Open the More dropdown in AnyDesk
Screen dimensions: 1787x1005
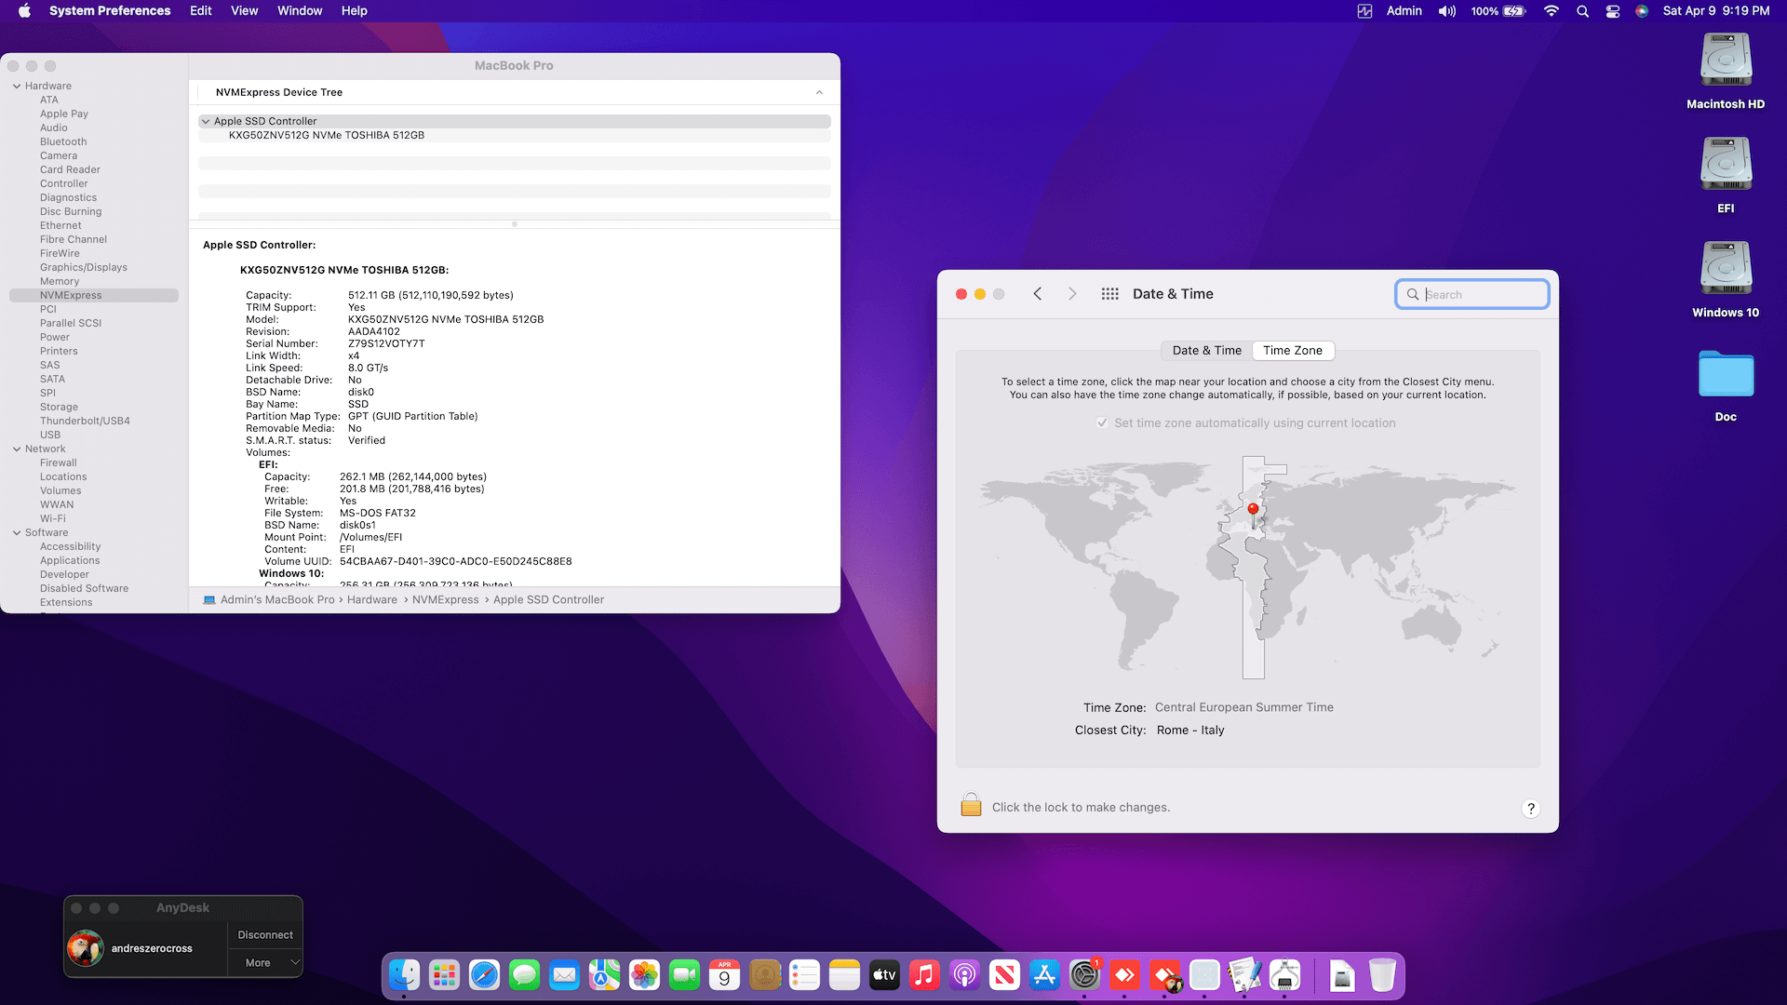265,963
